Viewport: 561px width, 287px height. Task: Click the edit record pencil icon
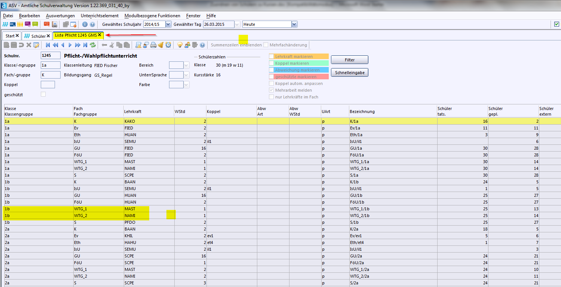pos(36,45)
